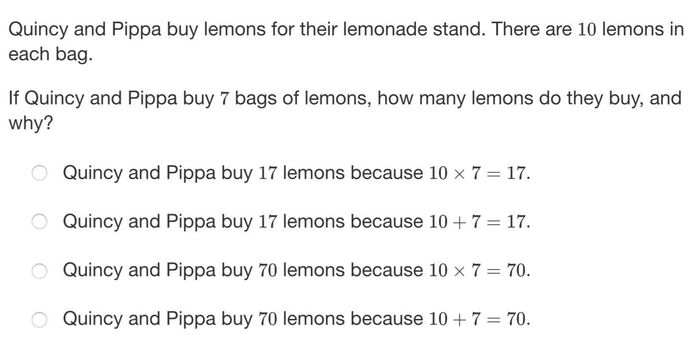Choose the radio button for 10 + 7 = 17
Screen dimensions: 693x364
40,222
